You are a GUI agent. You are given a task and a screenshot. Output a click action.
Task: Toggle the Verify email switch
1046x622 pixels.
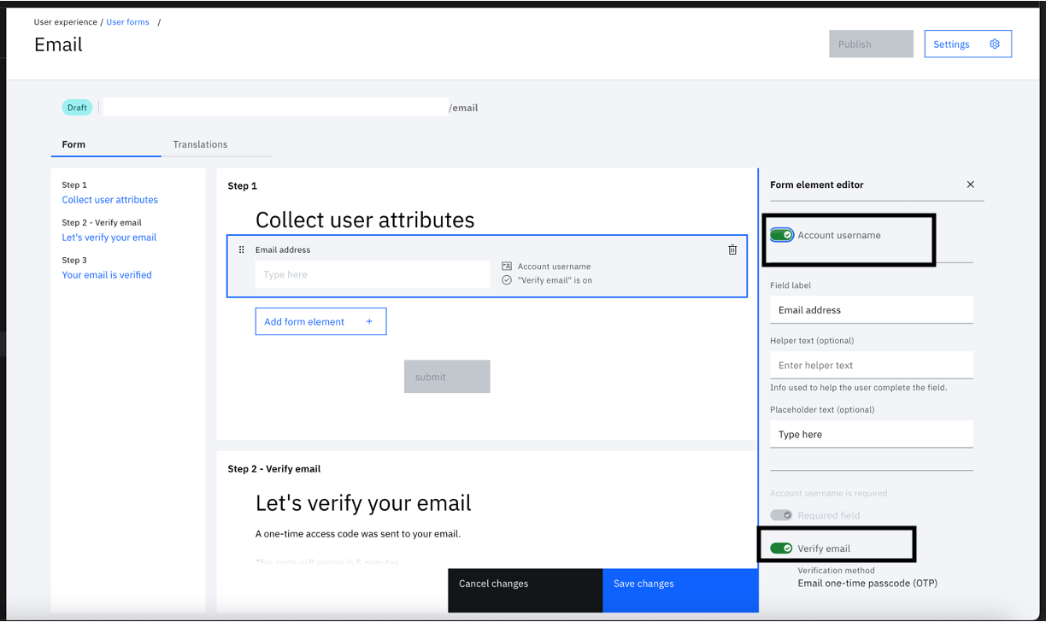pos(781,549)
